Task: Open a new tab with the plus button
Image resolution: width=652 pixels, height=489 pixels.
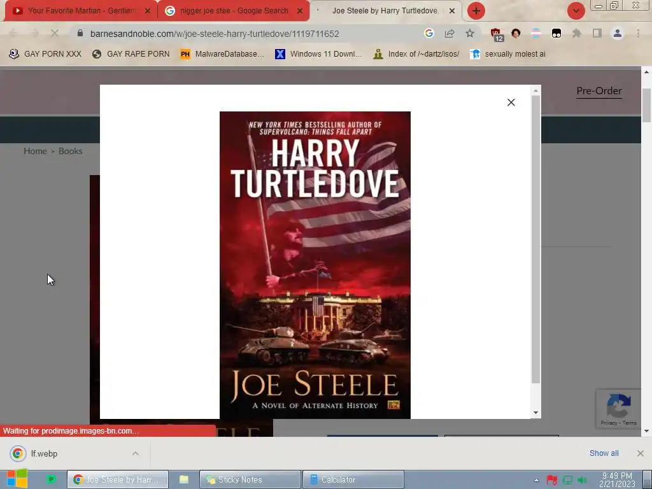Action: coord(476,11)
